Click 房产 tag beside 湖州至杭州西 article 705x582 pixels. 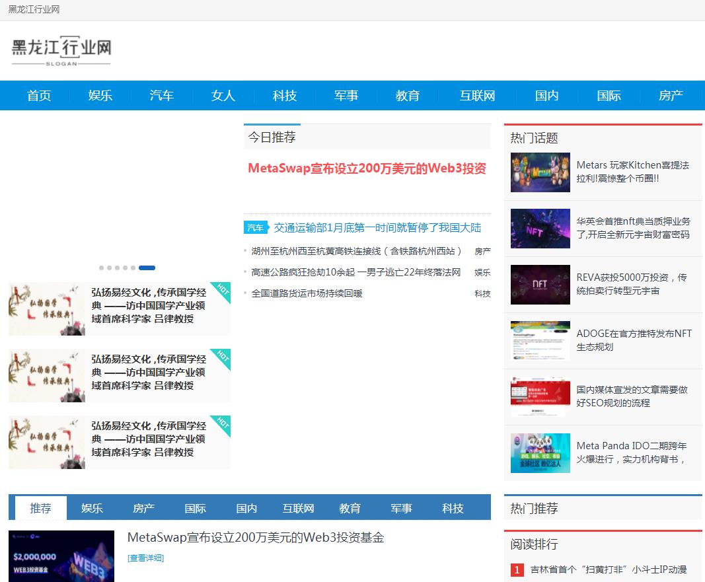click(482, 251)
